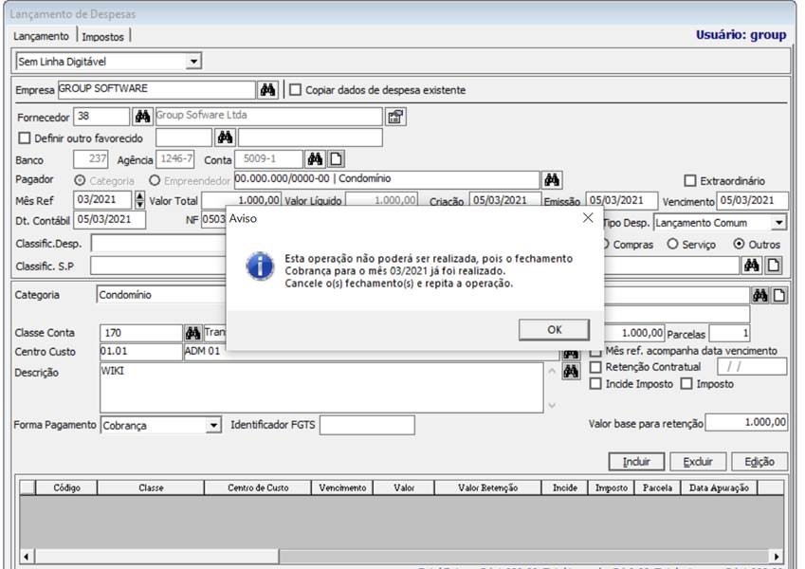
Task: Click the blue information icon in Aviso dialog
Action: click(x=260, y=266)
